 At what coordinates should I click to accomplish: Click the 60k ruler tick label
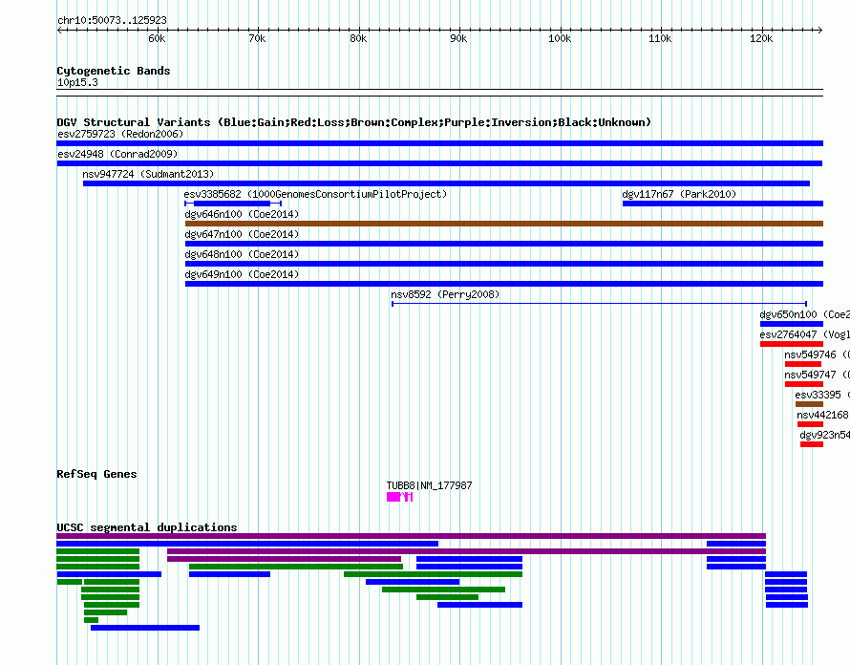(157, 38)
